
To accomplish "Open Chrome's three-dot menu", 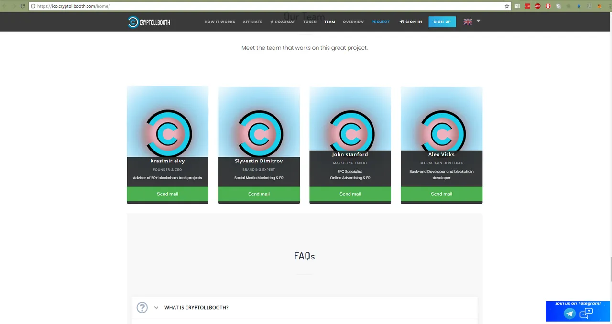I will (610, 6).
